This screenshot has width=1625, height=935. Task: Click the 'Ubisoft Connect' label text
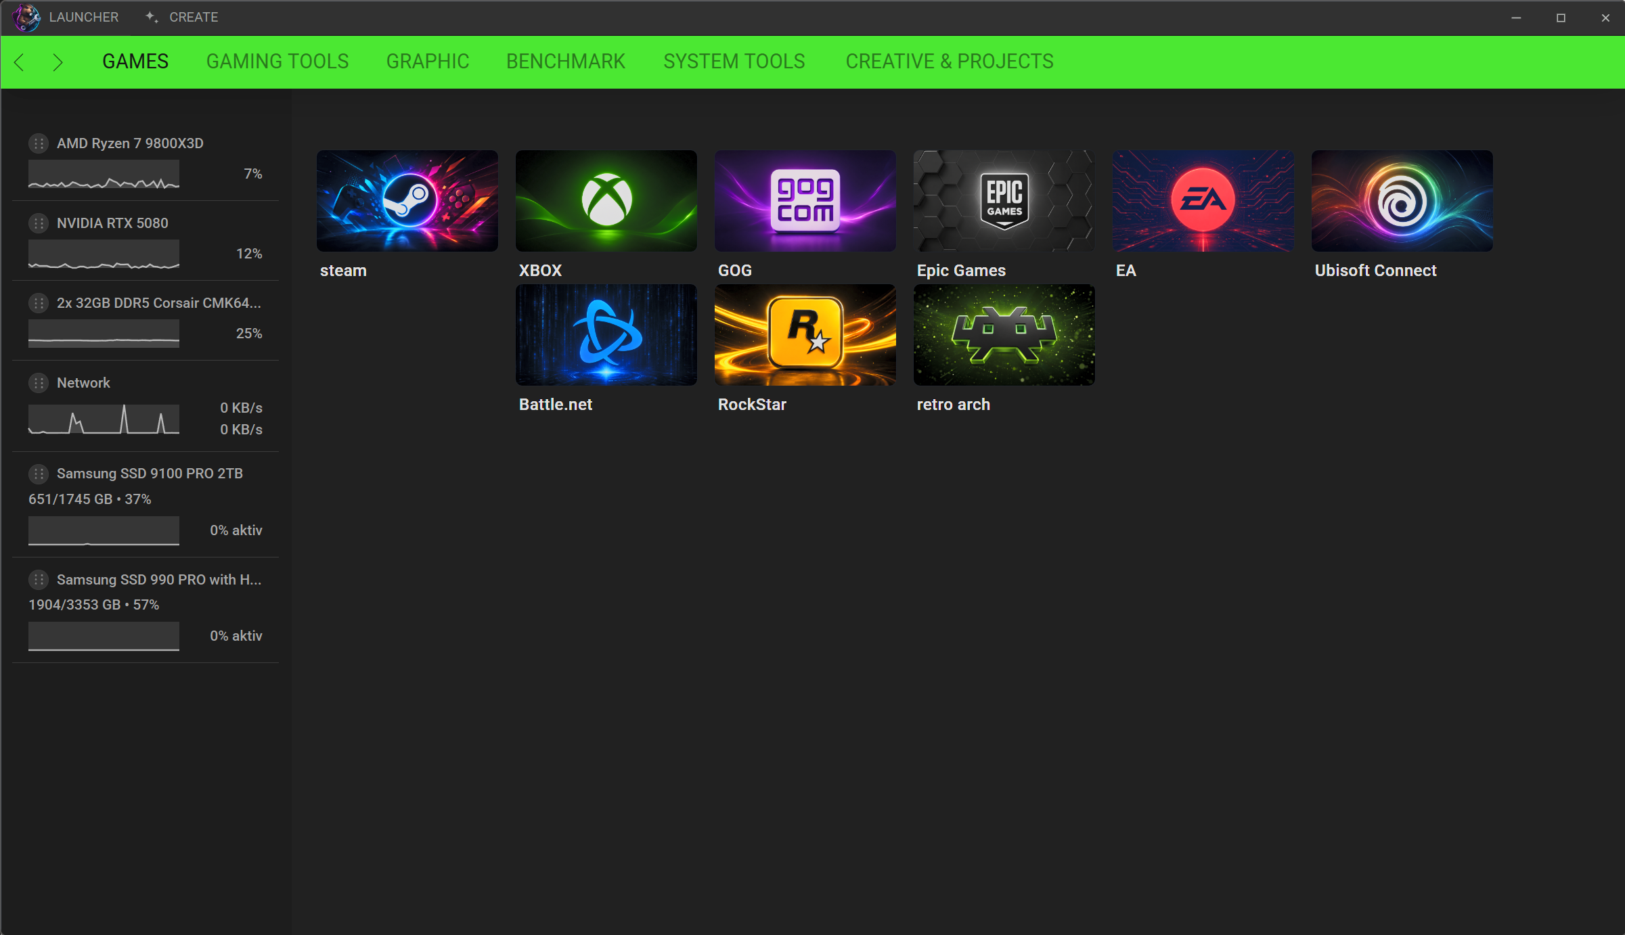point(1375,271)
